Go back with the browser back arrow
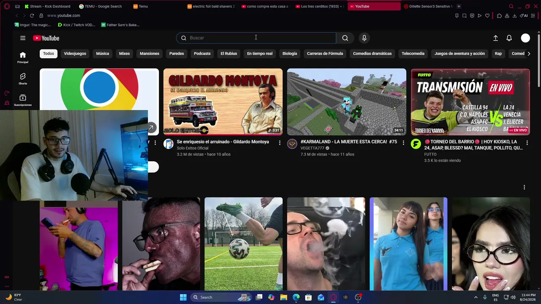 (x=17, y=16)
